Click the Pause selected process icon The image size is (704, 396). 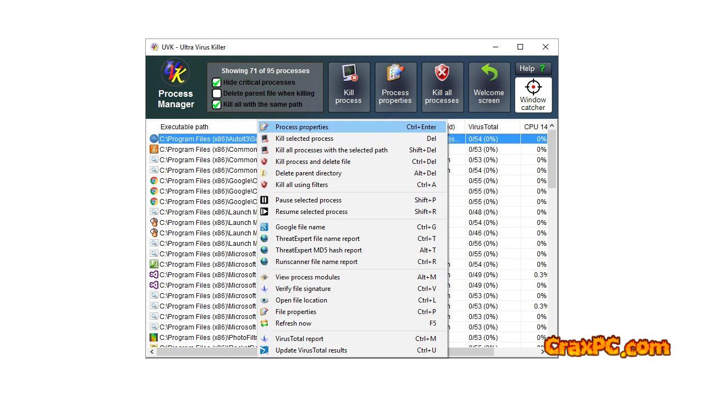coord(265,200)
